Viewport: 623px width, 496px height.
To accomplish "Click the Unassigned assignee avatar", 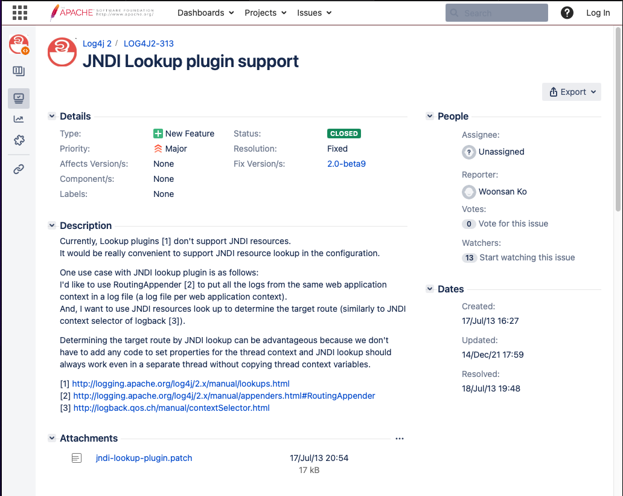I will click(469, 152).
